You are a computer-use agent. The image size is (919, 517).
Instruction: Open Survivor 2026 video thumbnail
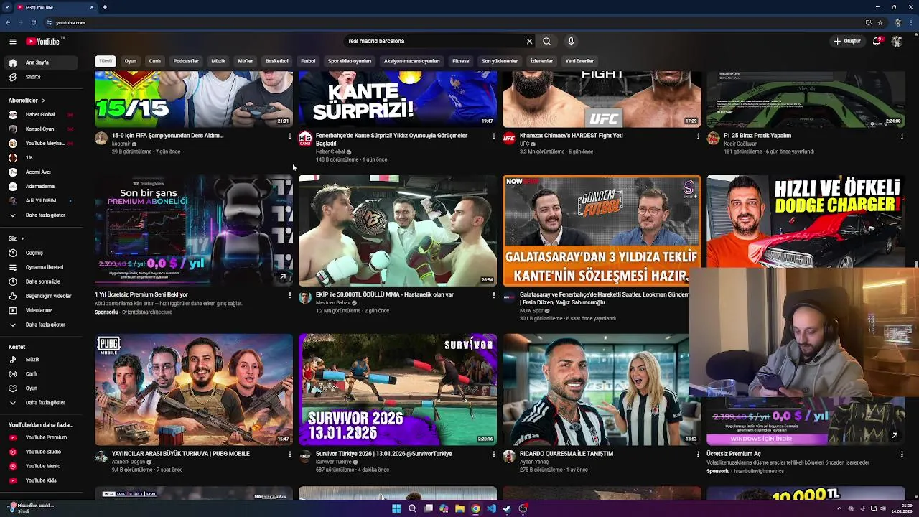coord(398,389)
